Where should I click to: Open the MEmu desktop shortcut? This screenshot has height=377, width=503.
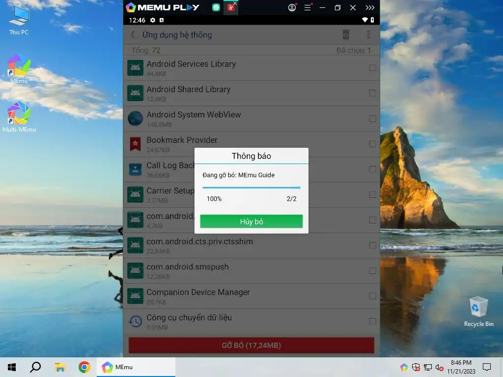tap(19, 69)
